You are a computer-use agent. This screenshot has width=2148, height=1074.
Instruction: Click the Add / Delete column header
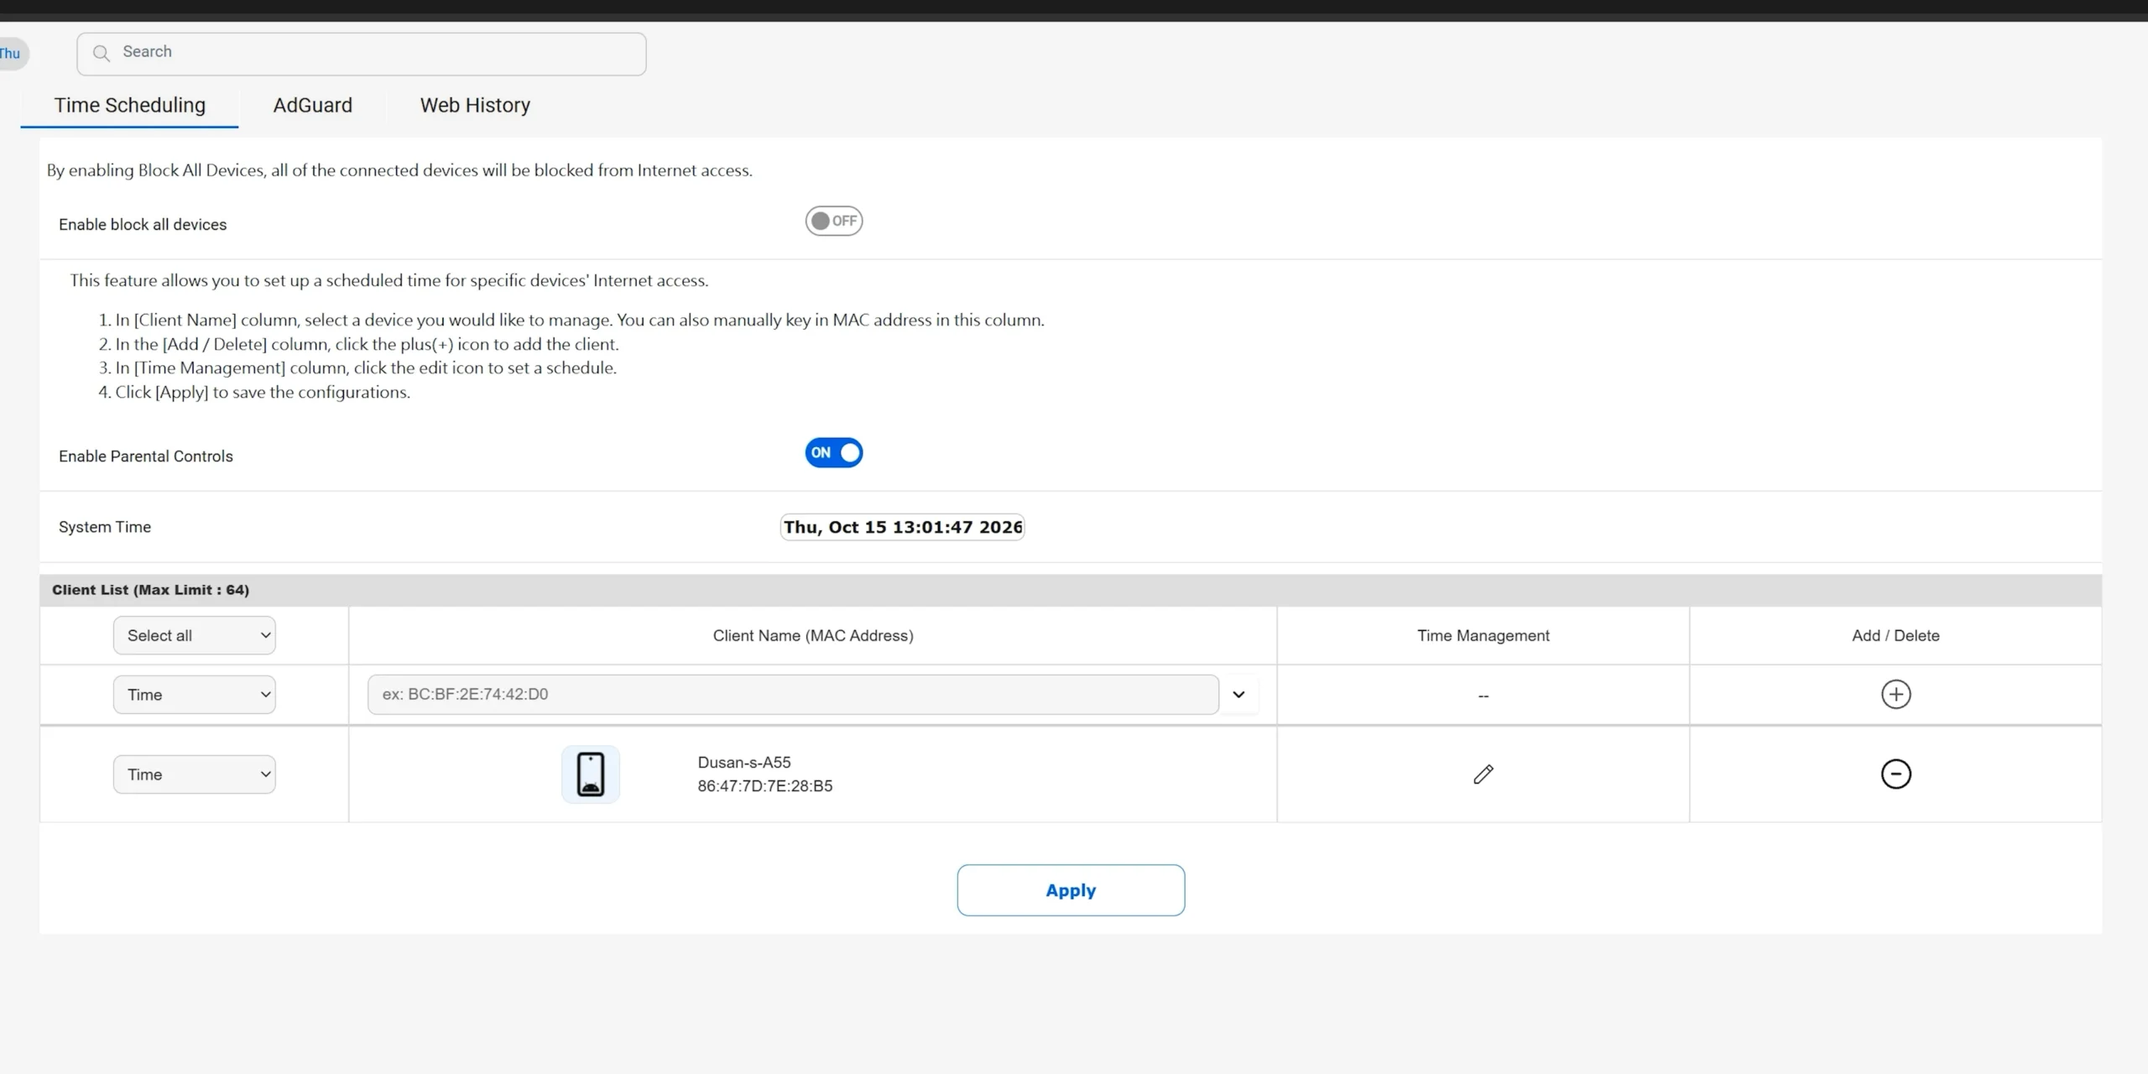pos(1895,635)
